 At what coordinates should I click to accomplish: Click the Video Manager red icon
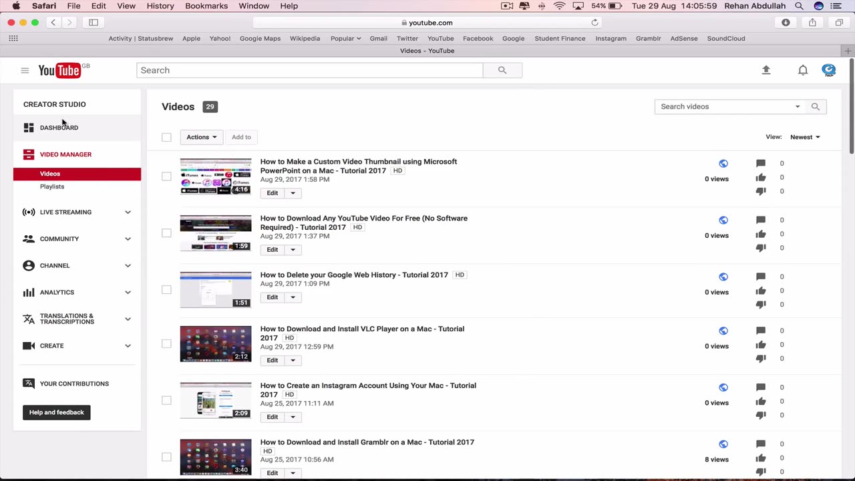click(29, 154)
